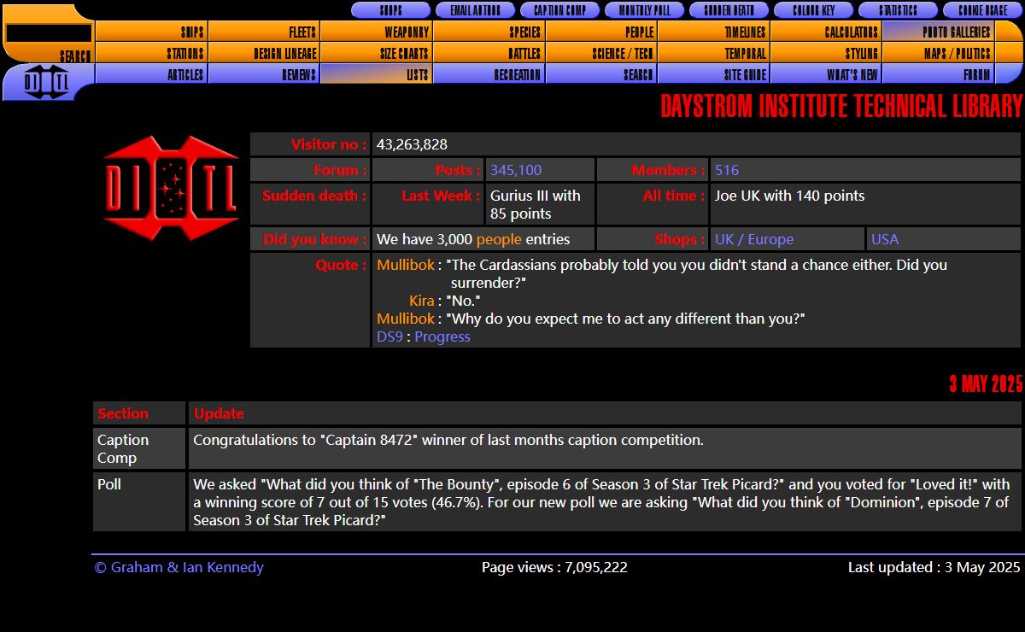Image resolution: width=1025 pixels, height=632 pixels.
Task: Open the USA shop link
Action: 885,239
